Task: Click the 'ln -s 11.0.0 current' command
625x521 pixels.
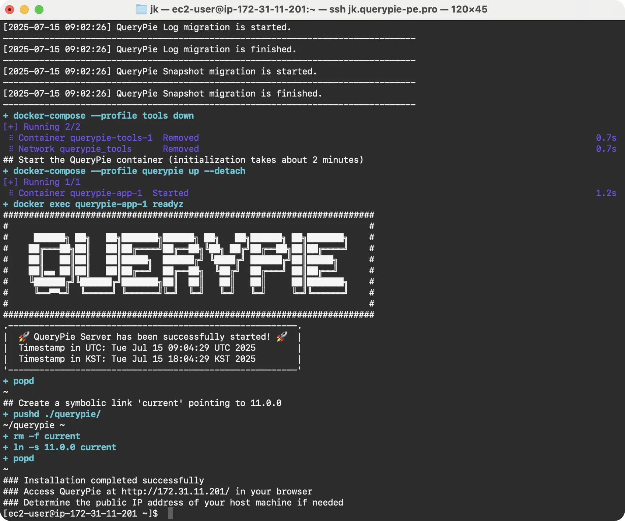Action: click(x=64, y=447)
